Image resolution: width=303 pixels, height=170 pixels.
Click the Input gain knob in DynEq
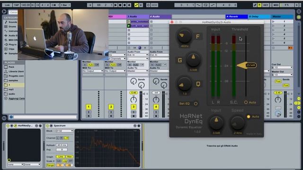(216, 123)
